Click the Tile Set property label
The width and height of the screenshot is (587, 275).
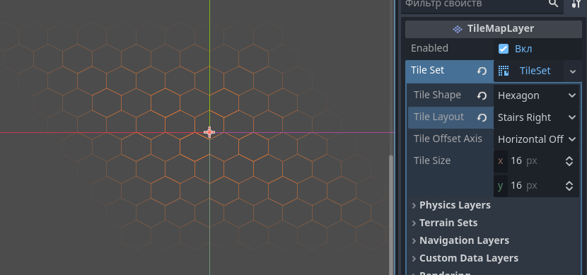tap(427, 70)
